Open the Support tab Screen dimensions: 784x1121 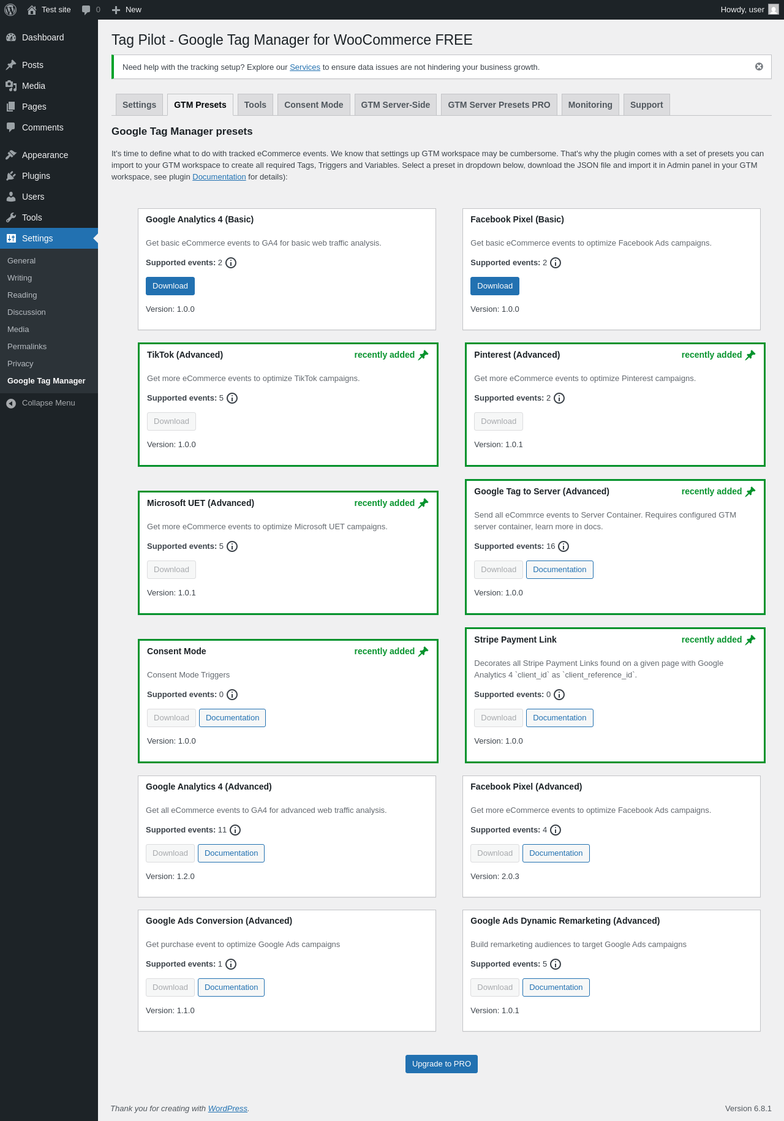point(647,105)
